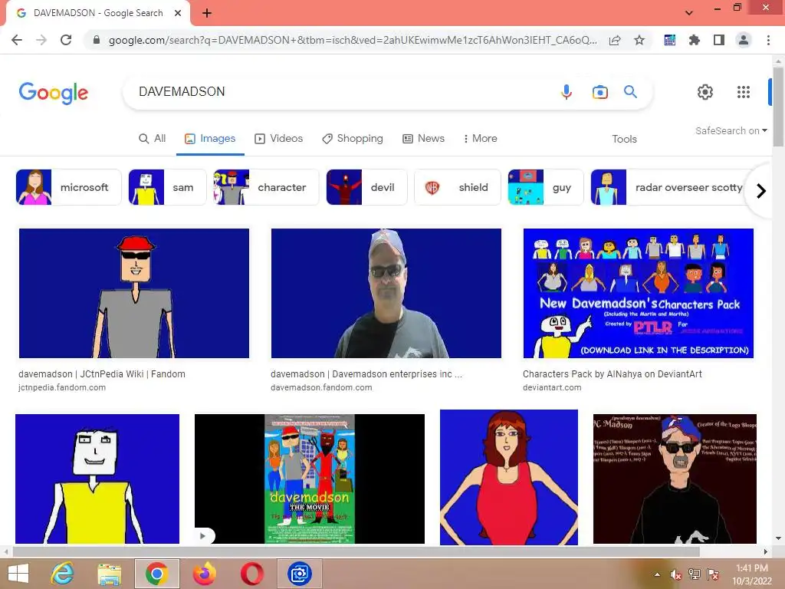This screenshot has height=589, width=785.
Task: Start voice search with microphone
Action: pyautogui.click(x=567, y=92)
